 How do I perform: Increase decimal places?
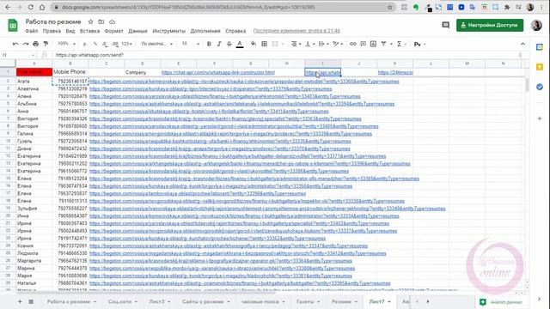(x=115, y=44)
